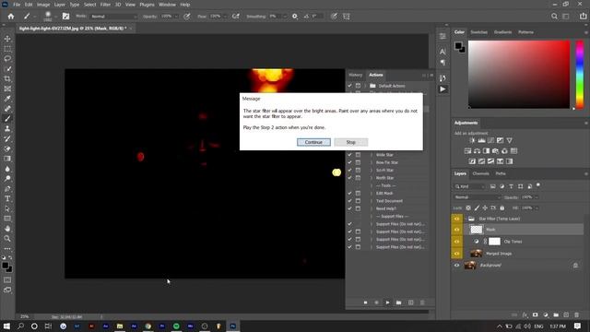Switch to the Channels tab

[x=481, y=173]
